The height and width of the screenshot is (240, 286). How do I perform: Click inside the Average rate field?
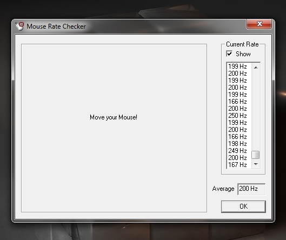coord(251,189)
